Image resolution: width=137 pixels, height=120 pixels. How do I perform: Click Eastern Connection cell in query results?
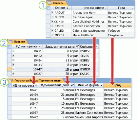[x=89, y=112]
